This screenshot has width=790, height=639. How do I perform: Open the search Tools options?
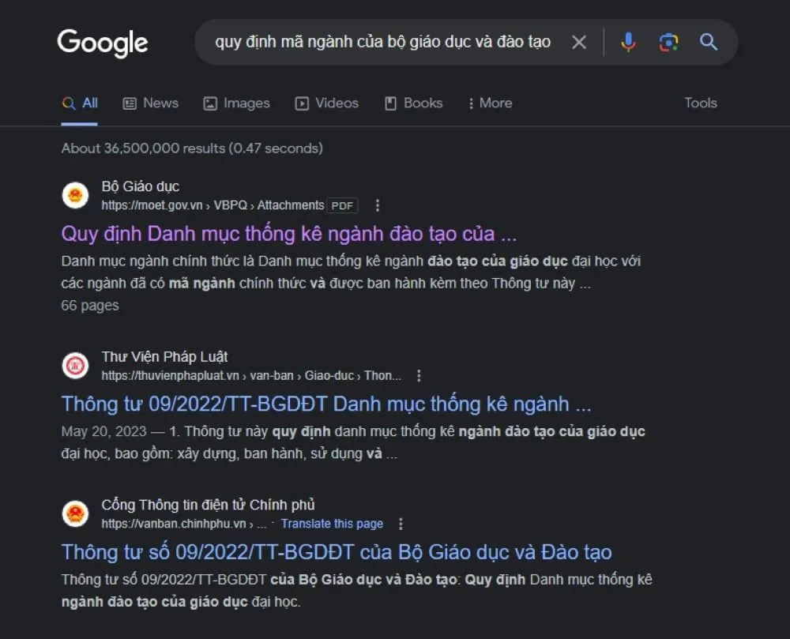[700, 103]
